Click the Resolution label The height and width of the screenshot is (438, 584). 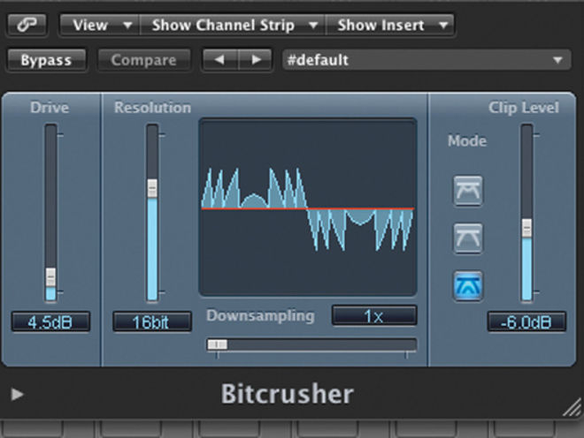(153, 108)
